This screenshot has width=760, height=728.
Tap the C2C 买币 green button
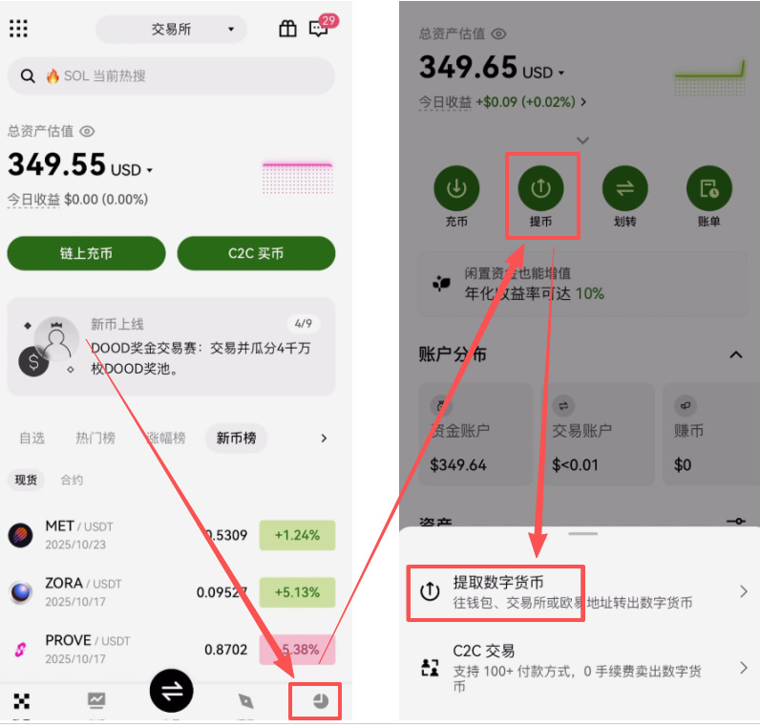point(256,253)
